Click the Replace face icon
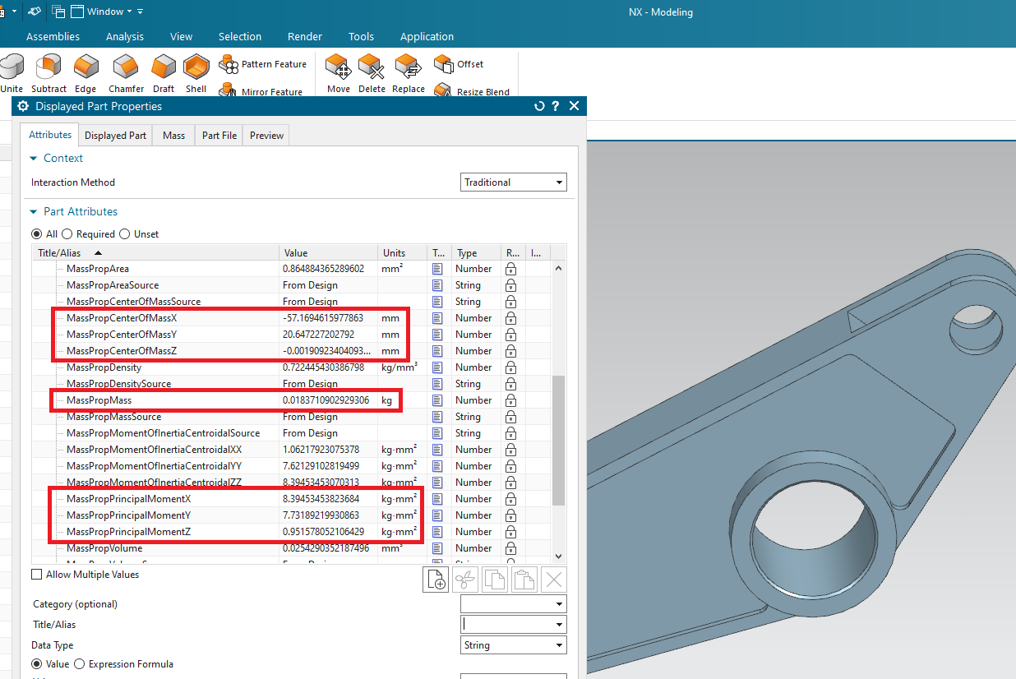The height and width of the screenshot is (679, 1016). pos(409,73)
